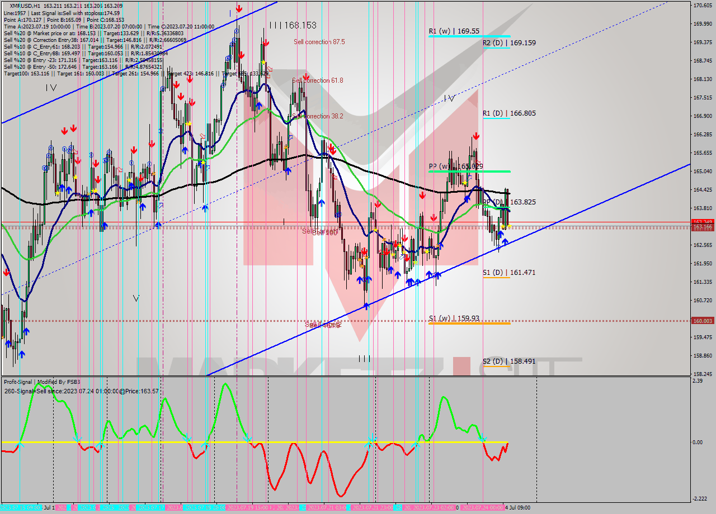Select the 160.003 red price tag on the axis

point(703,321)
